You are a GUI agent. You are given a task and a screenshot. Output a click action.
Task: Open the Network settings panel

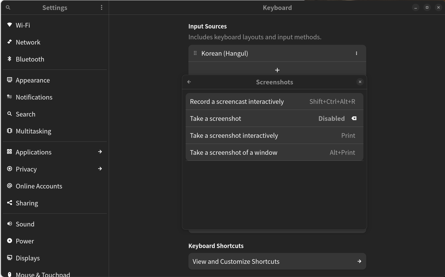[55, 42]
